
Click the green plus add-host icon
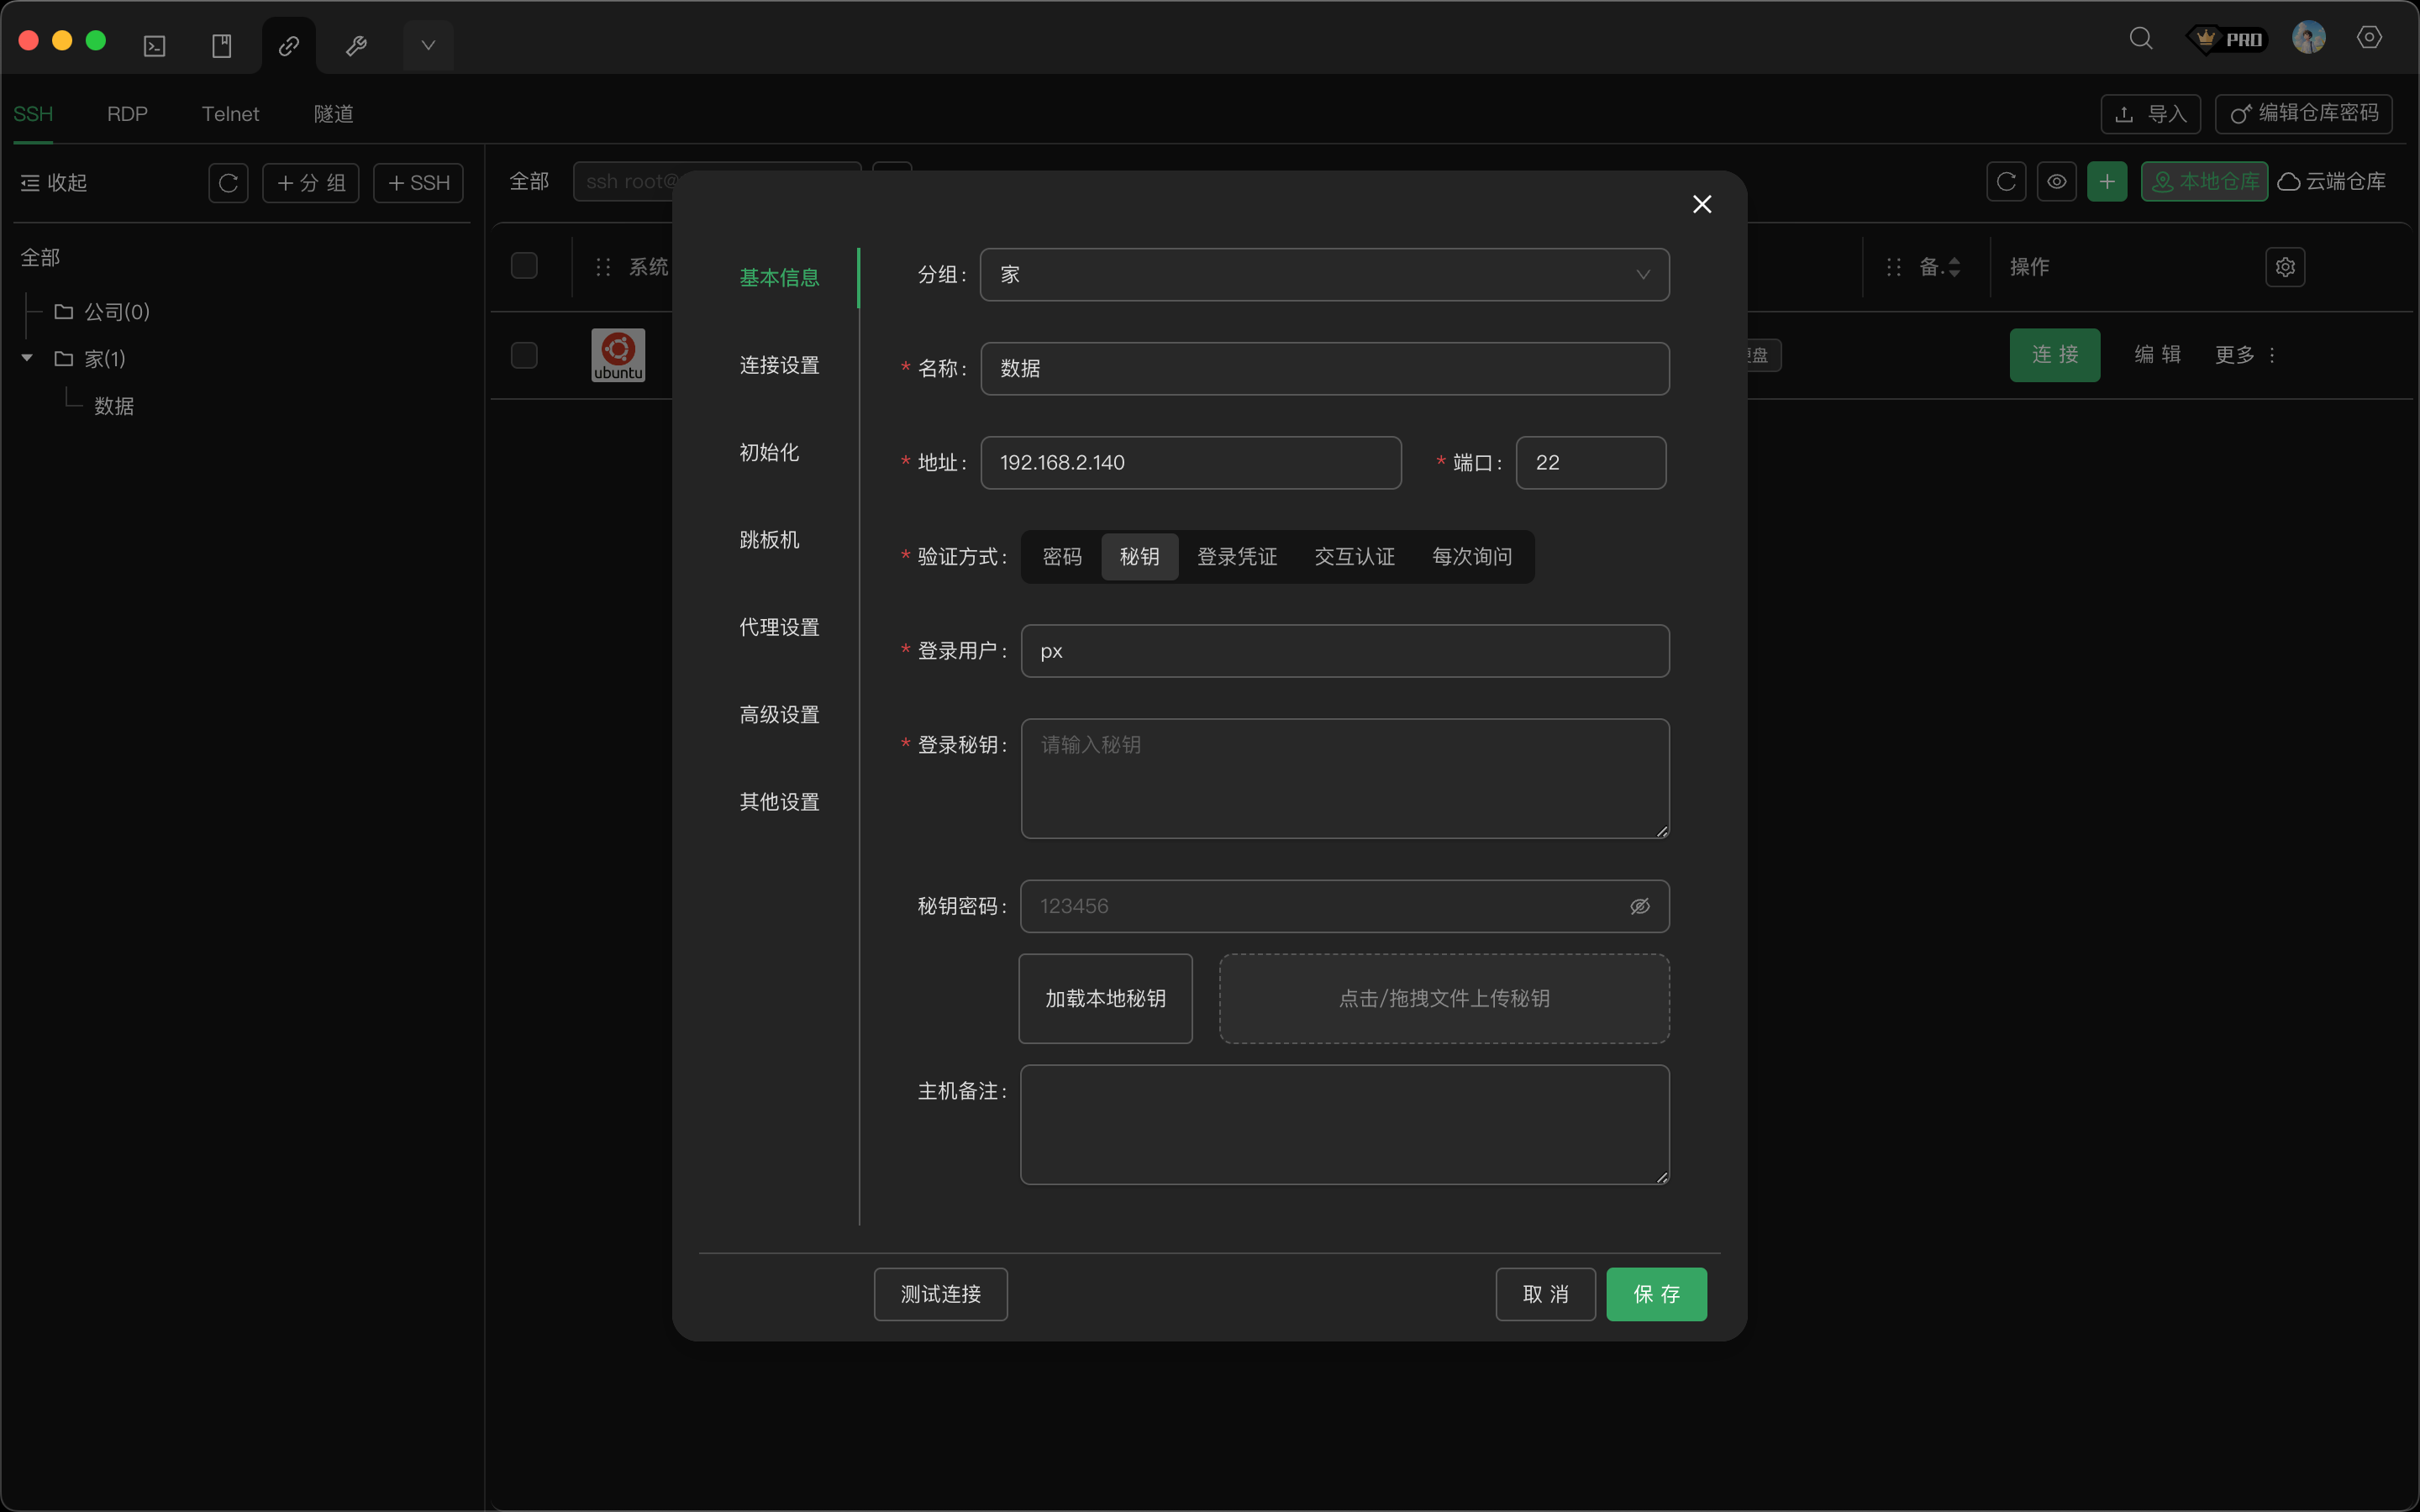pyautogui.click(x=2106, y=182)
